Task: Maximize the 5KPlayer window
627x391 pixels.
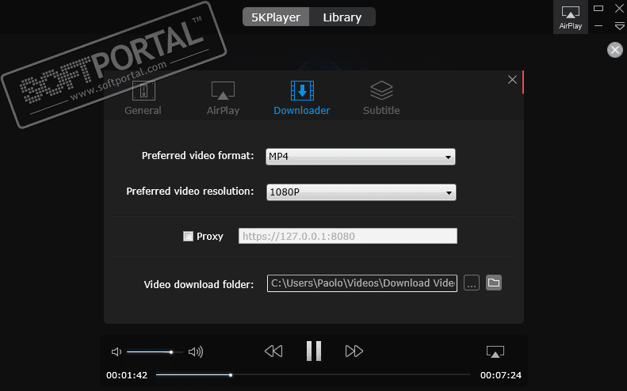Action: [598, 8]
